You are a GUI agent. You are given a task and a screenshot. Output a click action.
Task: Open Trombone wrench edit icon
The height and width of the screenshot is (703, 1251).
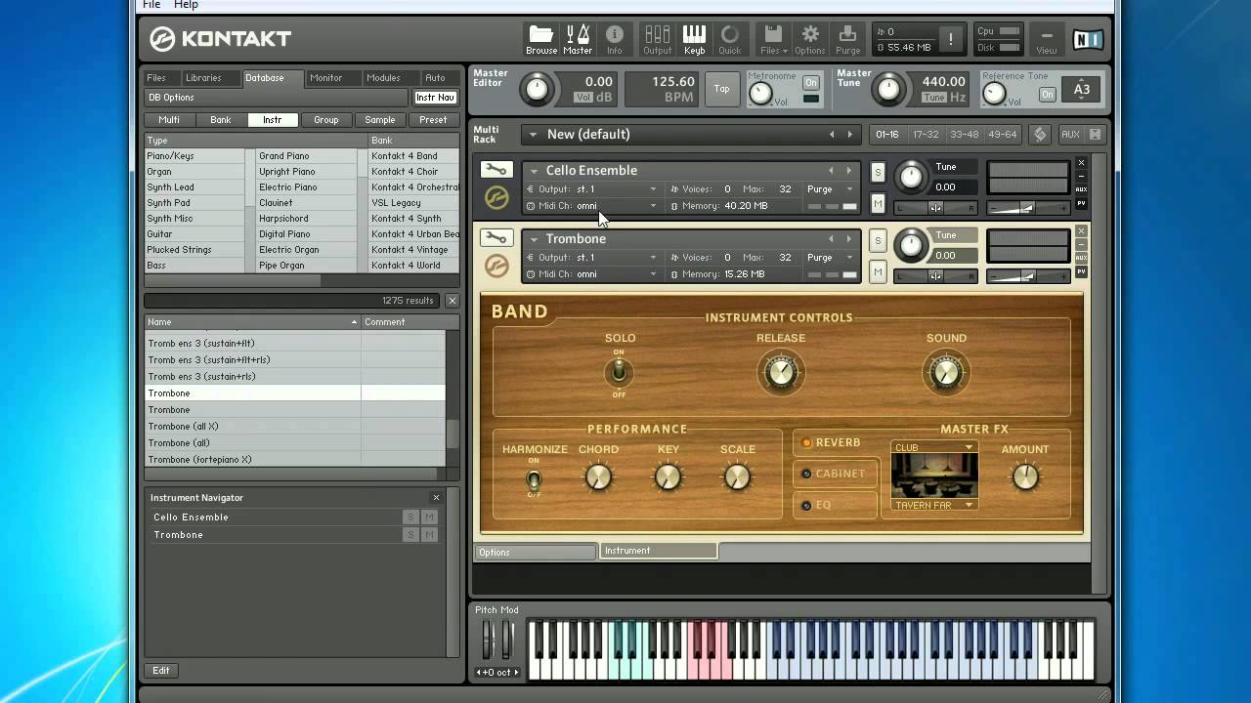(x=496, y=238)
